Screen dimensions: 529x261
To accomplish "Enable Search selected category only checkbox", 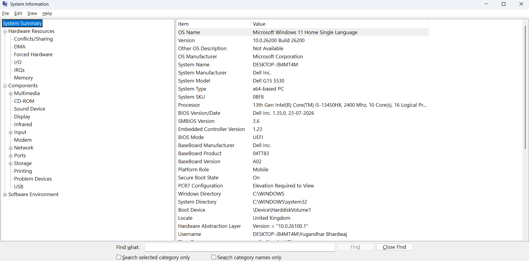I will pyautogui.click(x=119, y=257).
